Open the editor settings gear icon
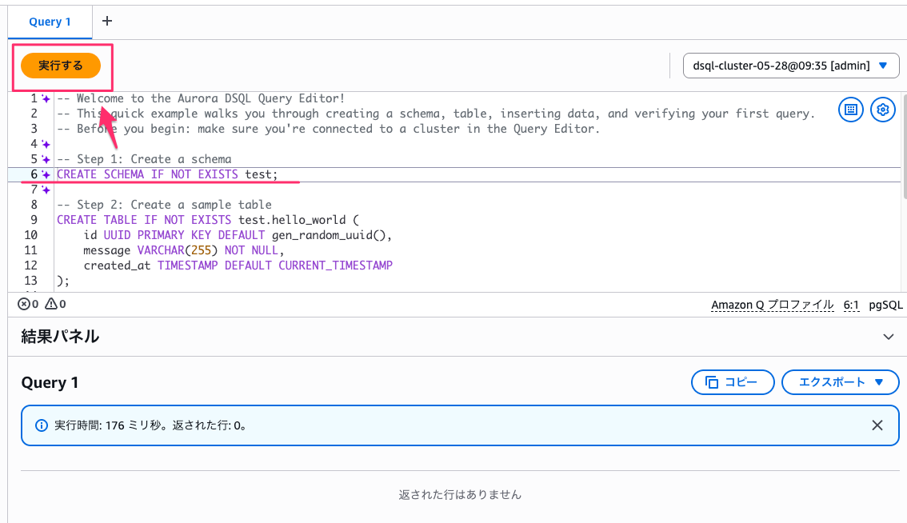Screen dimensions: 907x523 click(882, 110)
